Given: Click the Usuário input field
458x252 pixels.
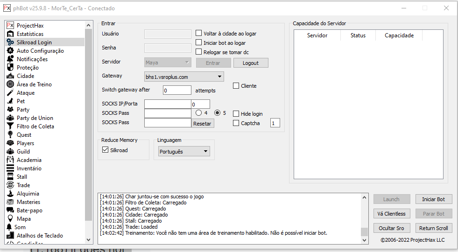Looking at the screenshot, I should pos(168,34).
